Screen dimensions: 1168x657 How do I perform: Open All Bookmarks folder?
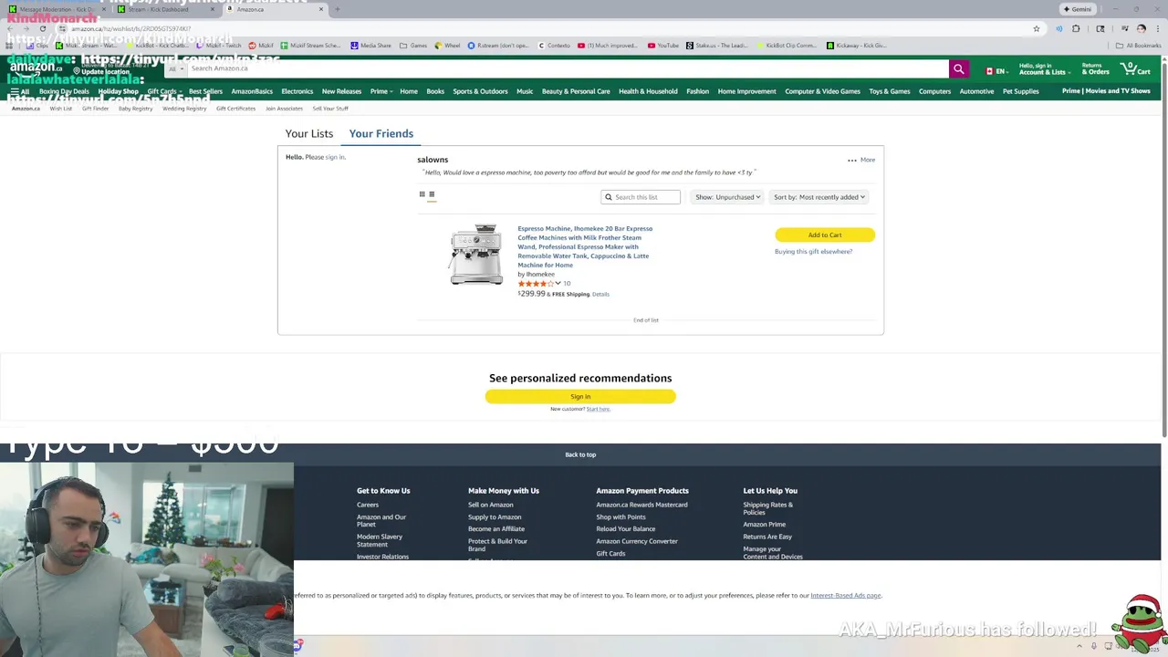[1138, 45]
